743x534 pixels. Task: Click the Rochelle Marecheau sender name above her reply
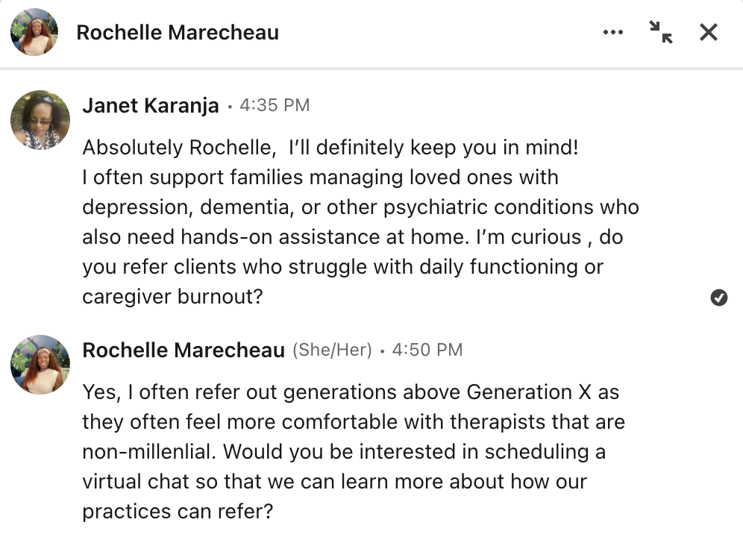(x=184, y=351)
